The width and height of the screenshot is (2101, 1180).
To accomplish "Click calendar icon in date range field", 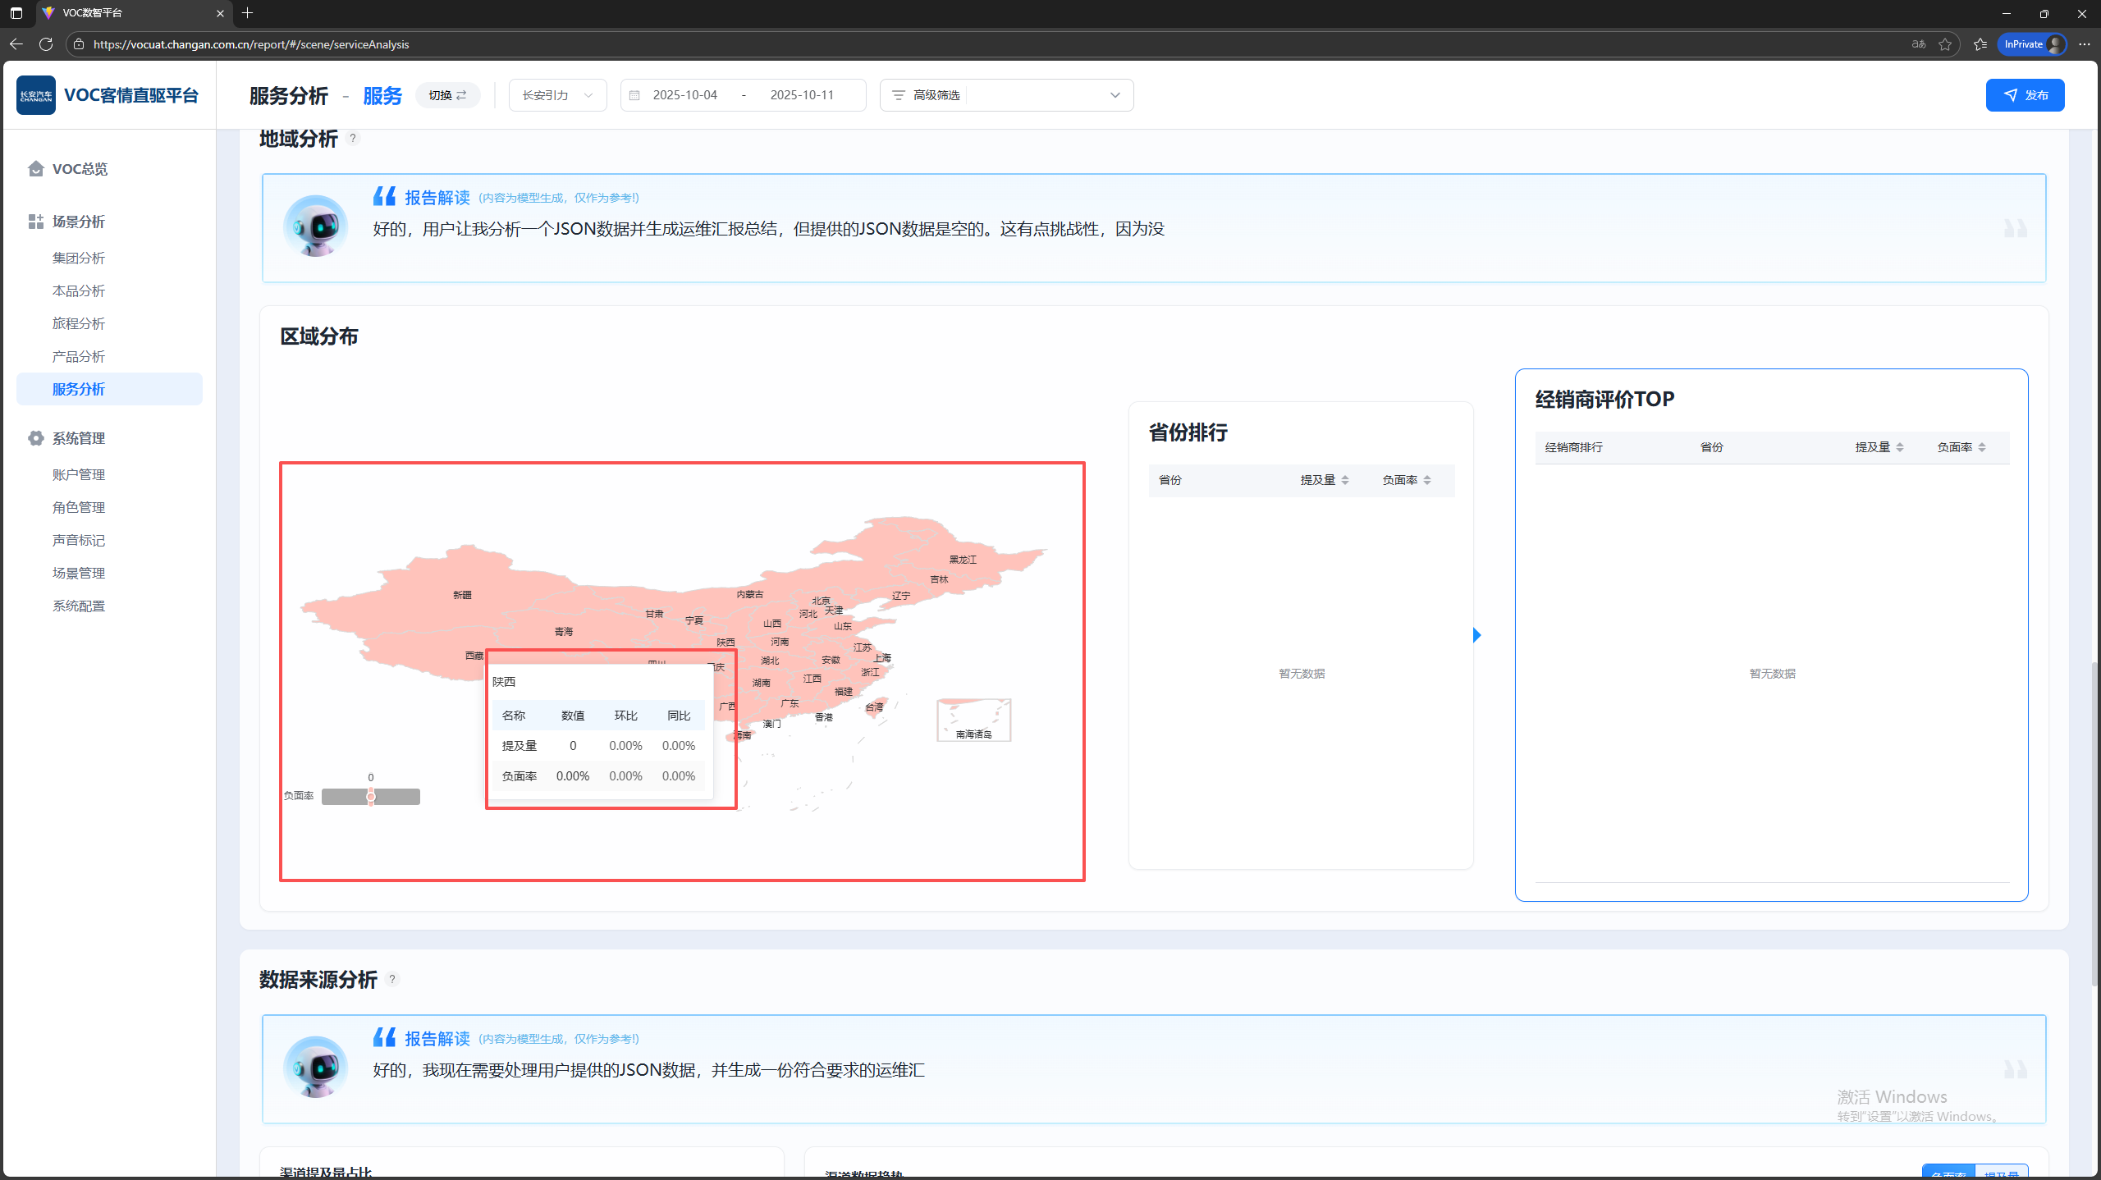I will (x=634, y=95).
